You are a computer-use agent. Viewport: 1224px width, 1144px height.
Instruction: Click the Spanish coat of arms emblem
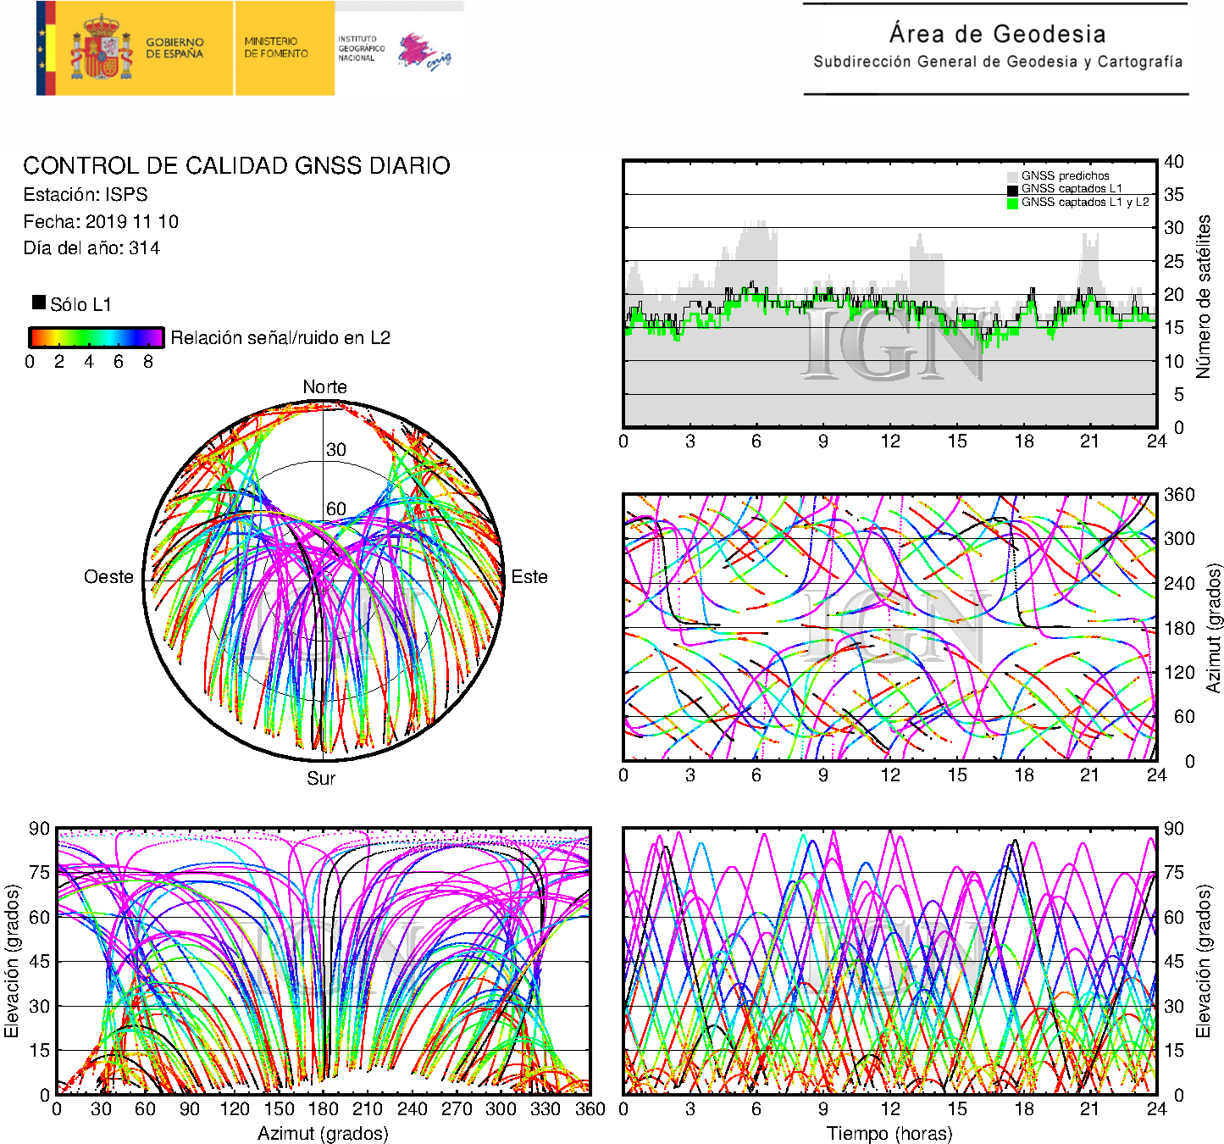tap(101, 49)
